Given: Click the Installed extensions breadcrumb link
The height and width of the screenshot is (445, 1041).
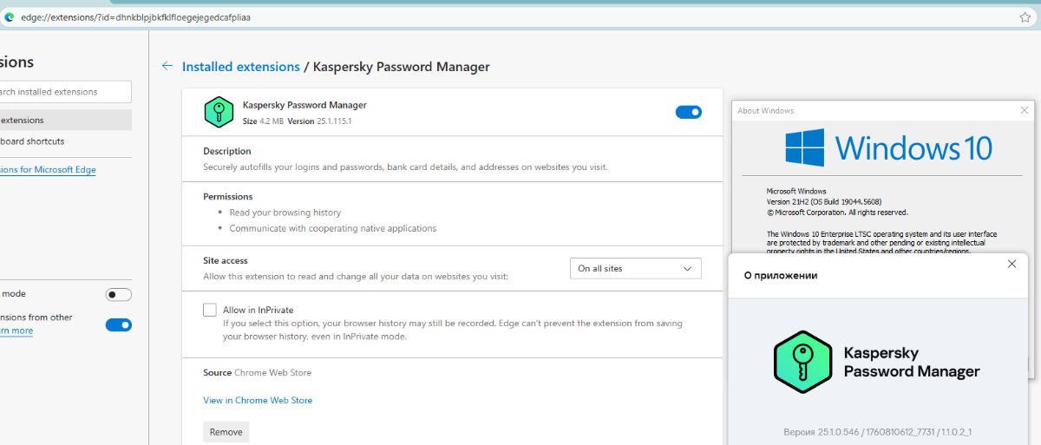Looking at the screenshot, I should click(x=240, y=67).
